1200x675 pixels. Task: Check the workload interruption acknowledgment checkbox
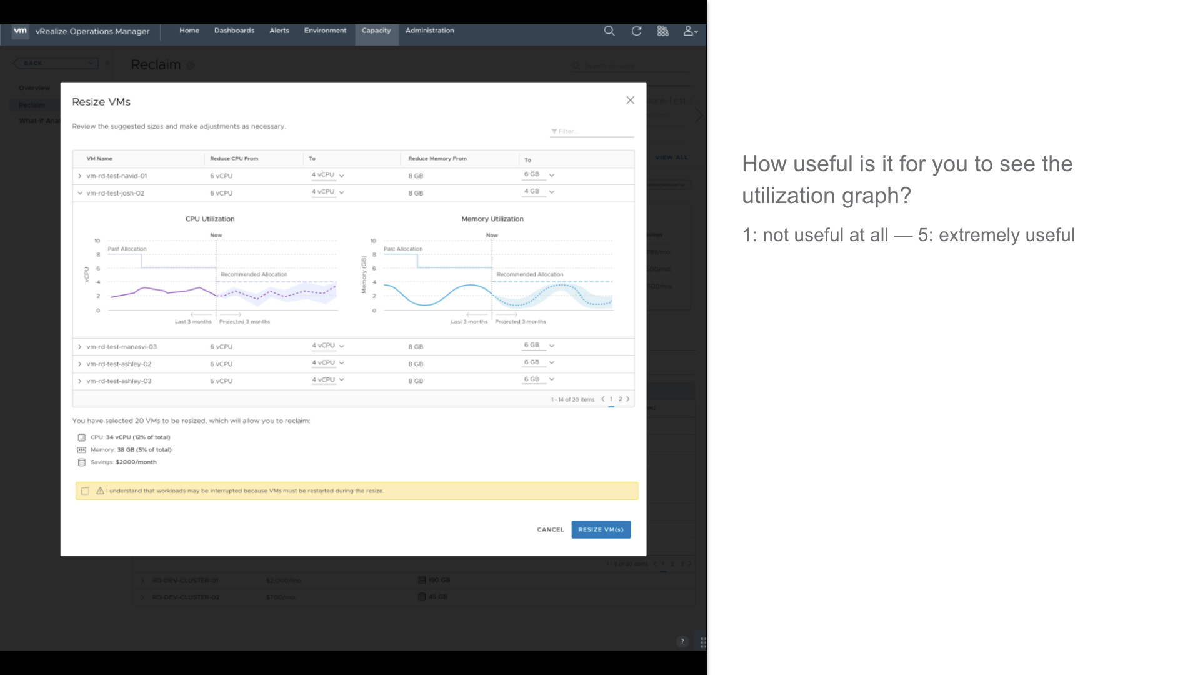coord(85,491)
